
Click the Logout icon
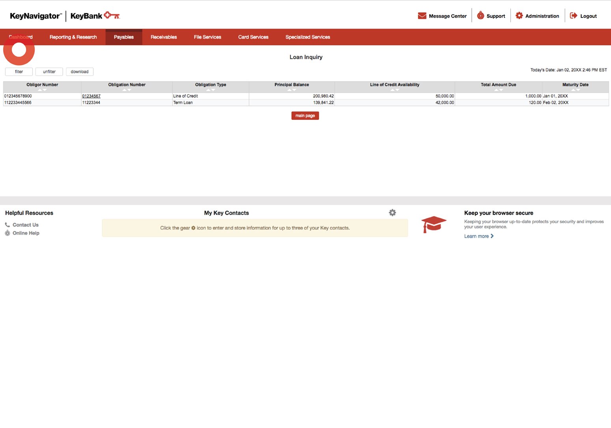point(573,15)
